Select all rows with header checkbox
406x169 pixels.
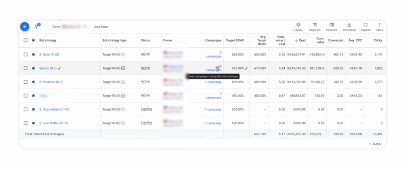[x=26, y=40]
